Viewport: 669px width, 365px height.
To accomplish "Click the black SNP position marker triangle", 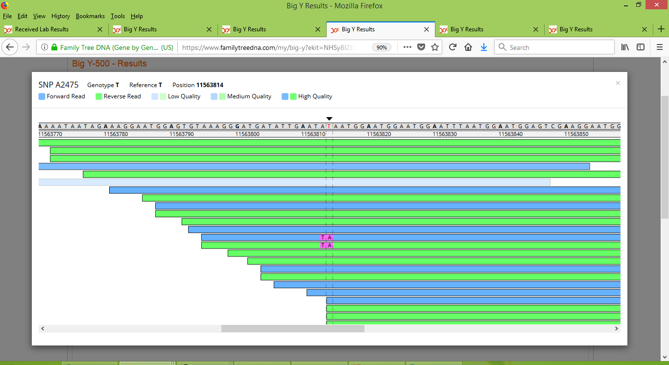I will tap(330, 119).
